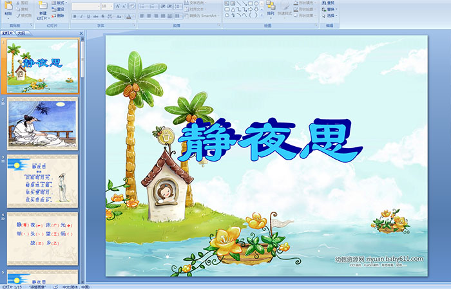Open the text columns dropdown

pos(178,16)
